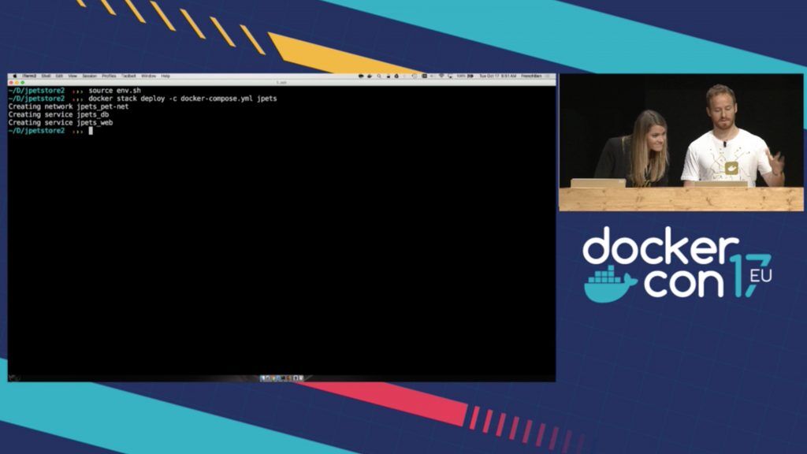Image resolution: width=807 pixels, height=454 pixels.
Task: Click 'Creating network jpets_pet-net' output line
Action: coord(69,106)
